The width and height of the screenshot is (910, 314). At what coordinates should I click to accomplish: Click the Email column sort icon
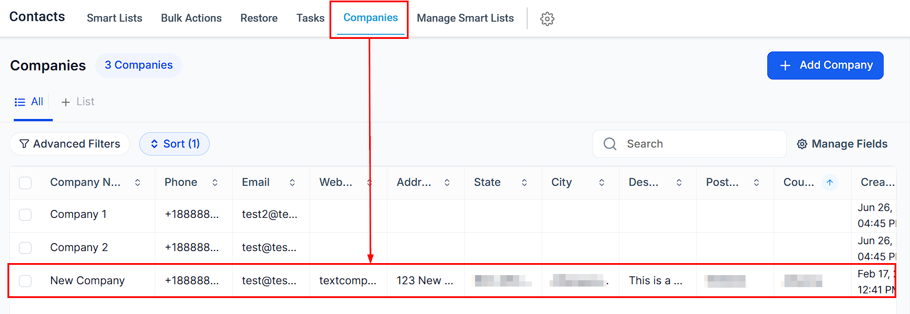click(292, 182)
